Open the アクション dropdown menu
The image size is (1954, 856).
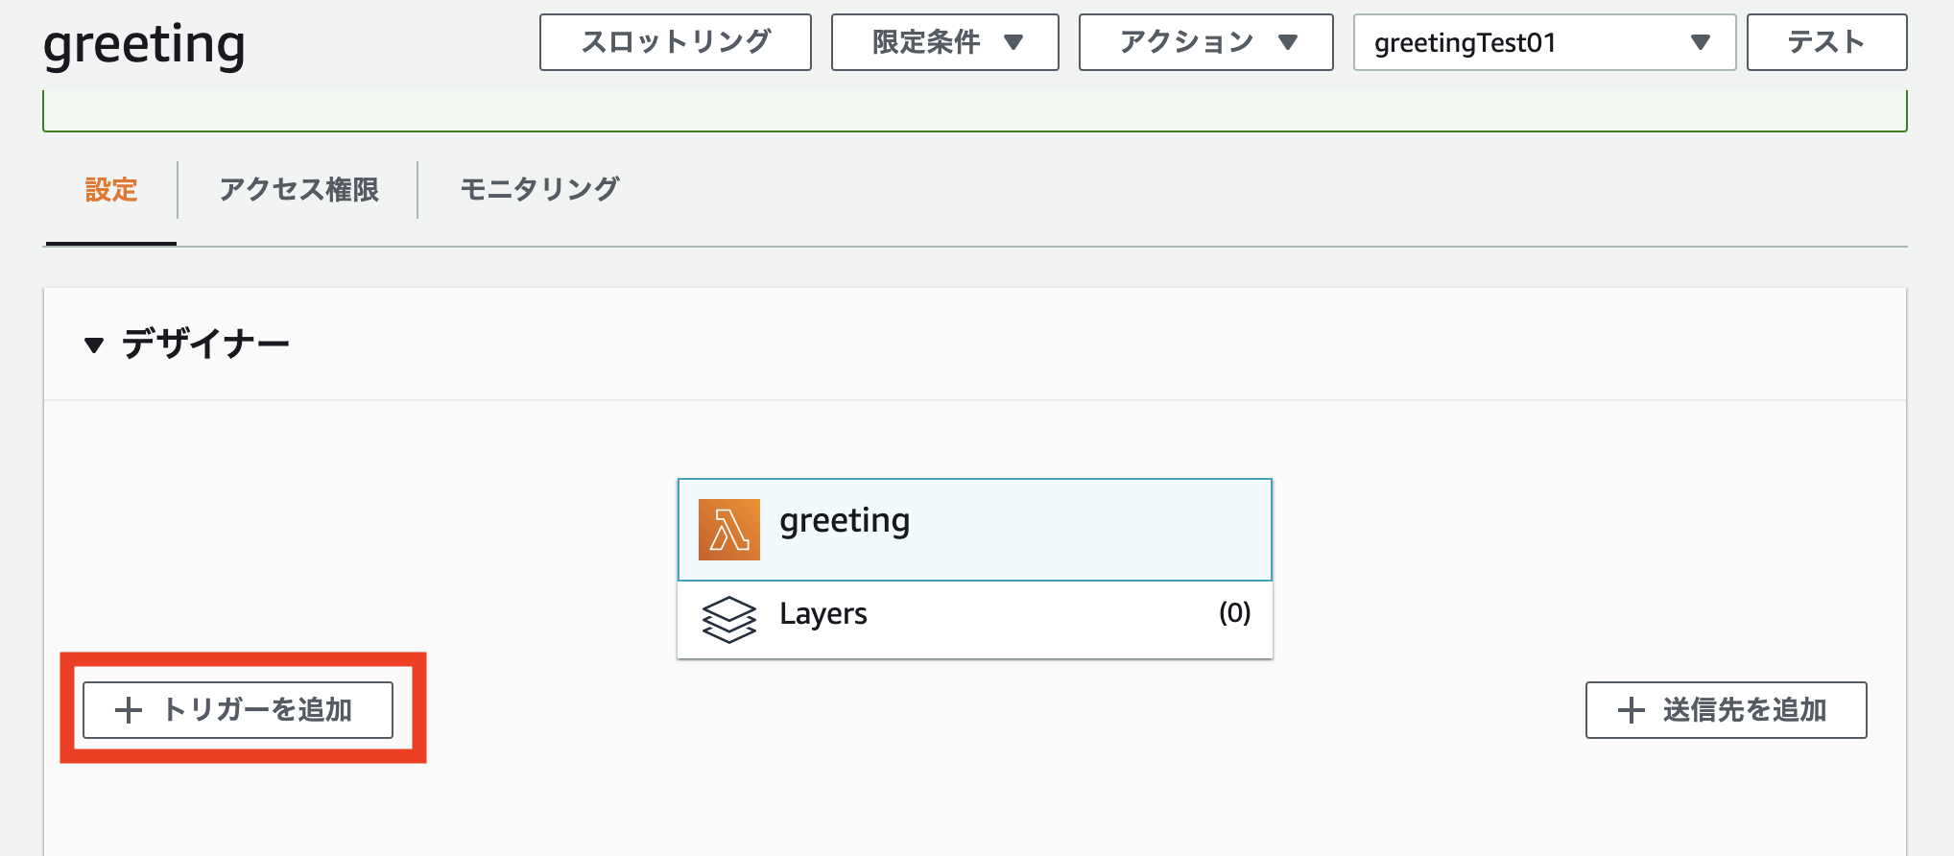(x=1205, y=42)
